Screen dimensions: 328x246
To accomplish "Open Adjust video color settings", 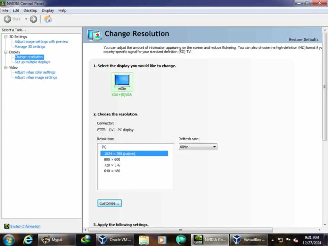I will 35,72.
